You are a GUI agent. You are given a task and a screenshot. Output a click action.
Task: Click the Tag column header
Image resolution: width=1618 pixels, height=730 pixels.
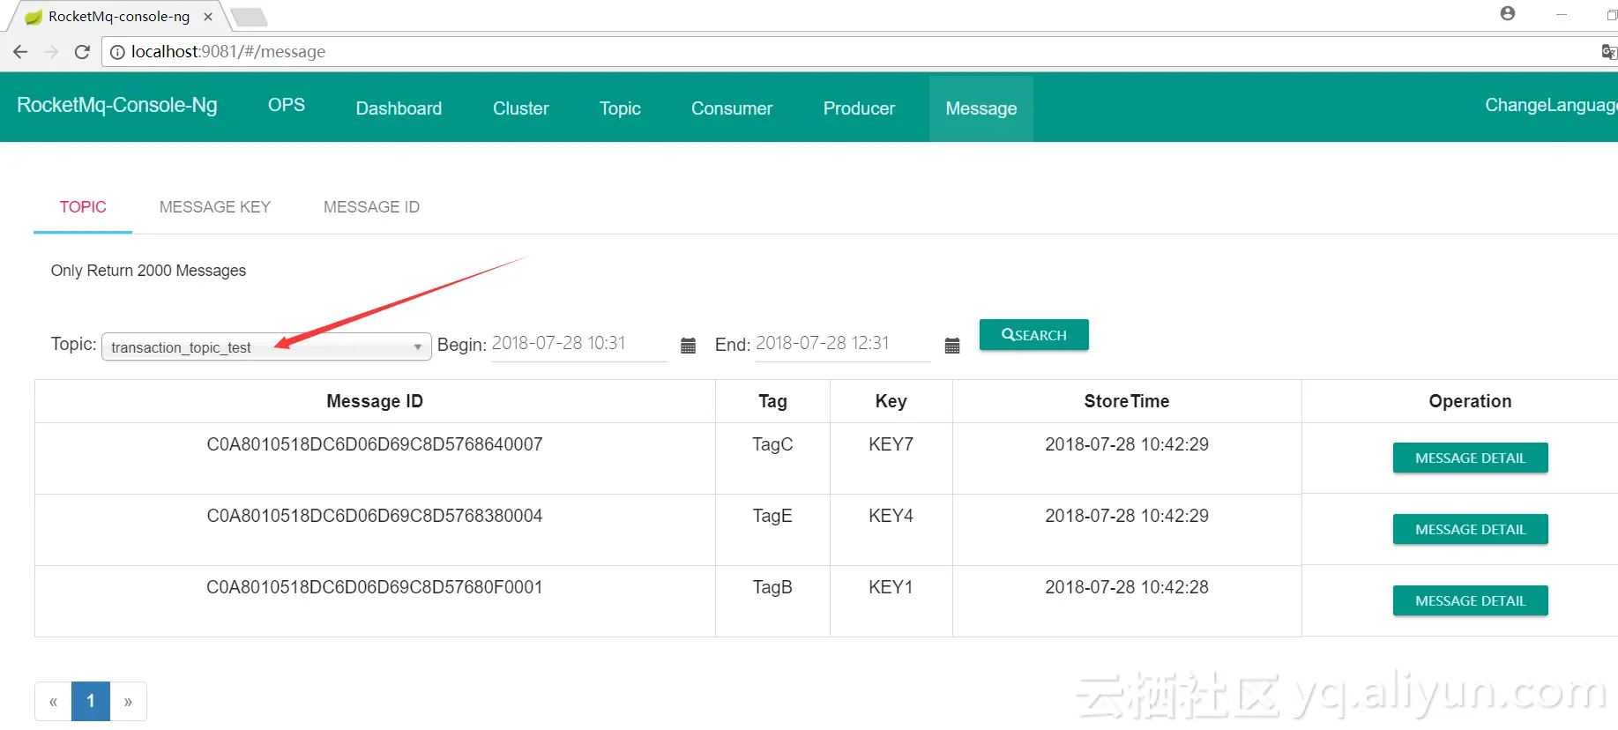tap(772, 401)
